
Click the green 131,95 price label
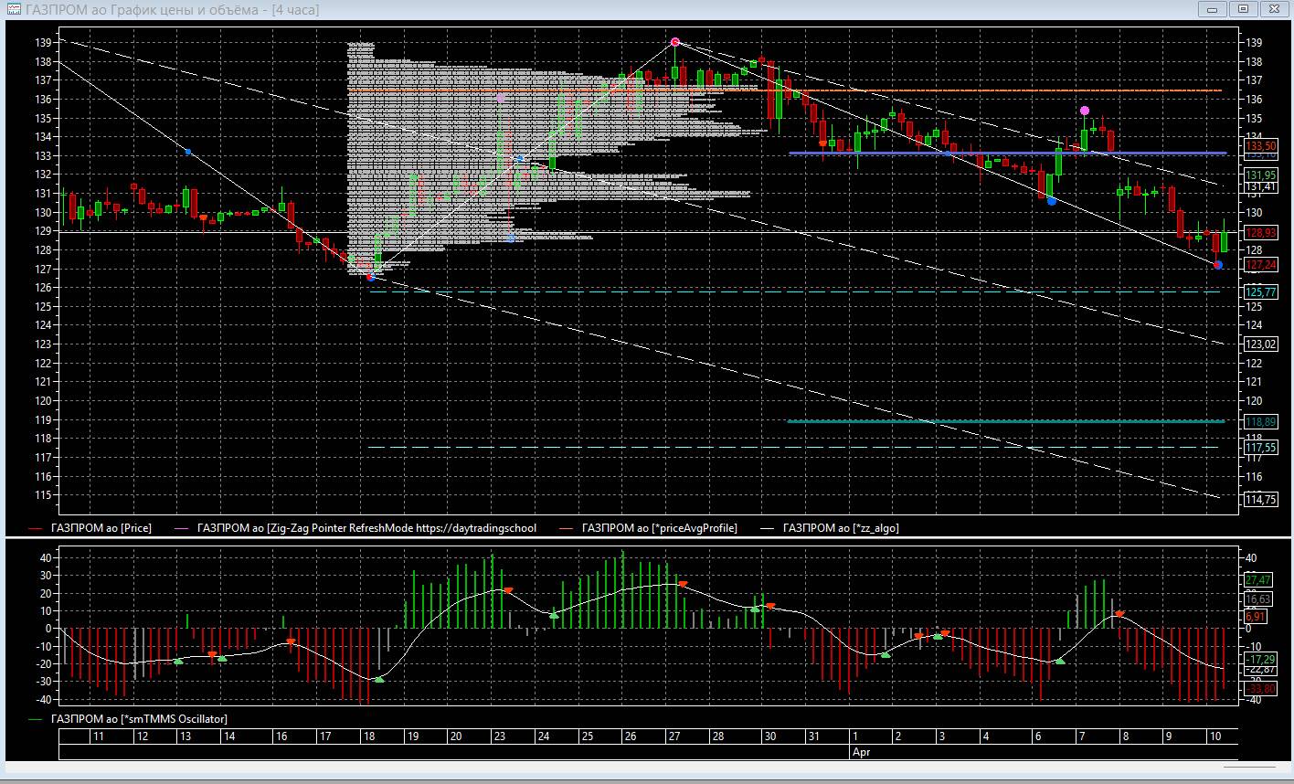(x=1261, y=175)
